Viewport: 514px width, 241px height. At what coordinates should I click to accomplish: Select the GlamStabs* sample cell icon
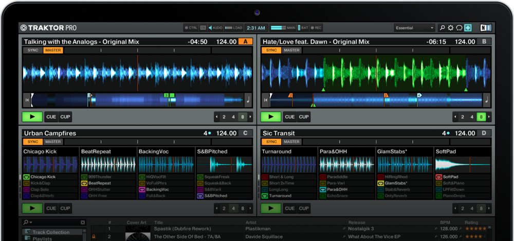pyautogui.click(x=380, y=183)
